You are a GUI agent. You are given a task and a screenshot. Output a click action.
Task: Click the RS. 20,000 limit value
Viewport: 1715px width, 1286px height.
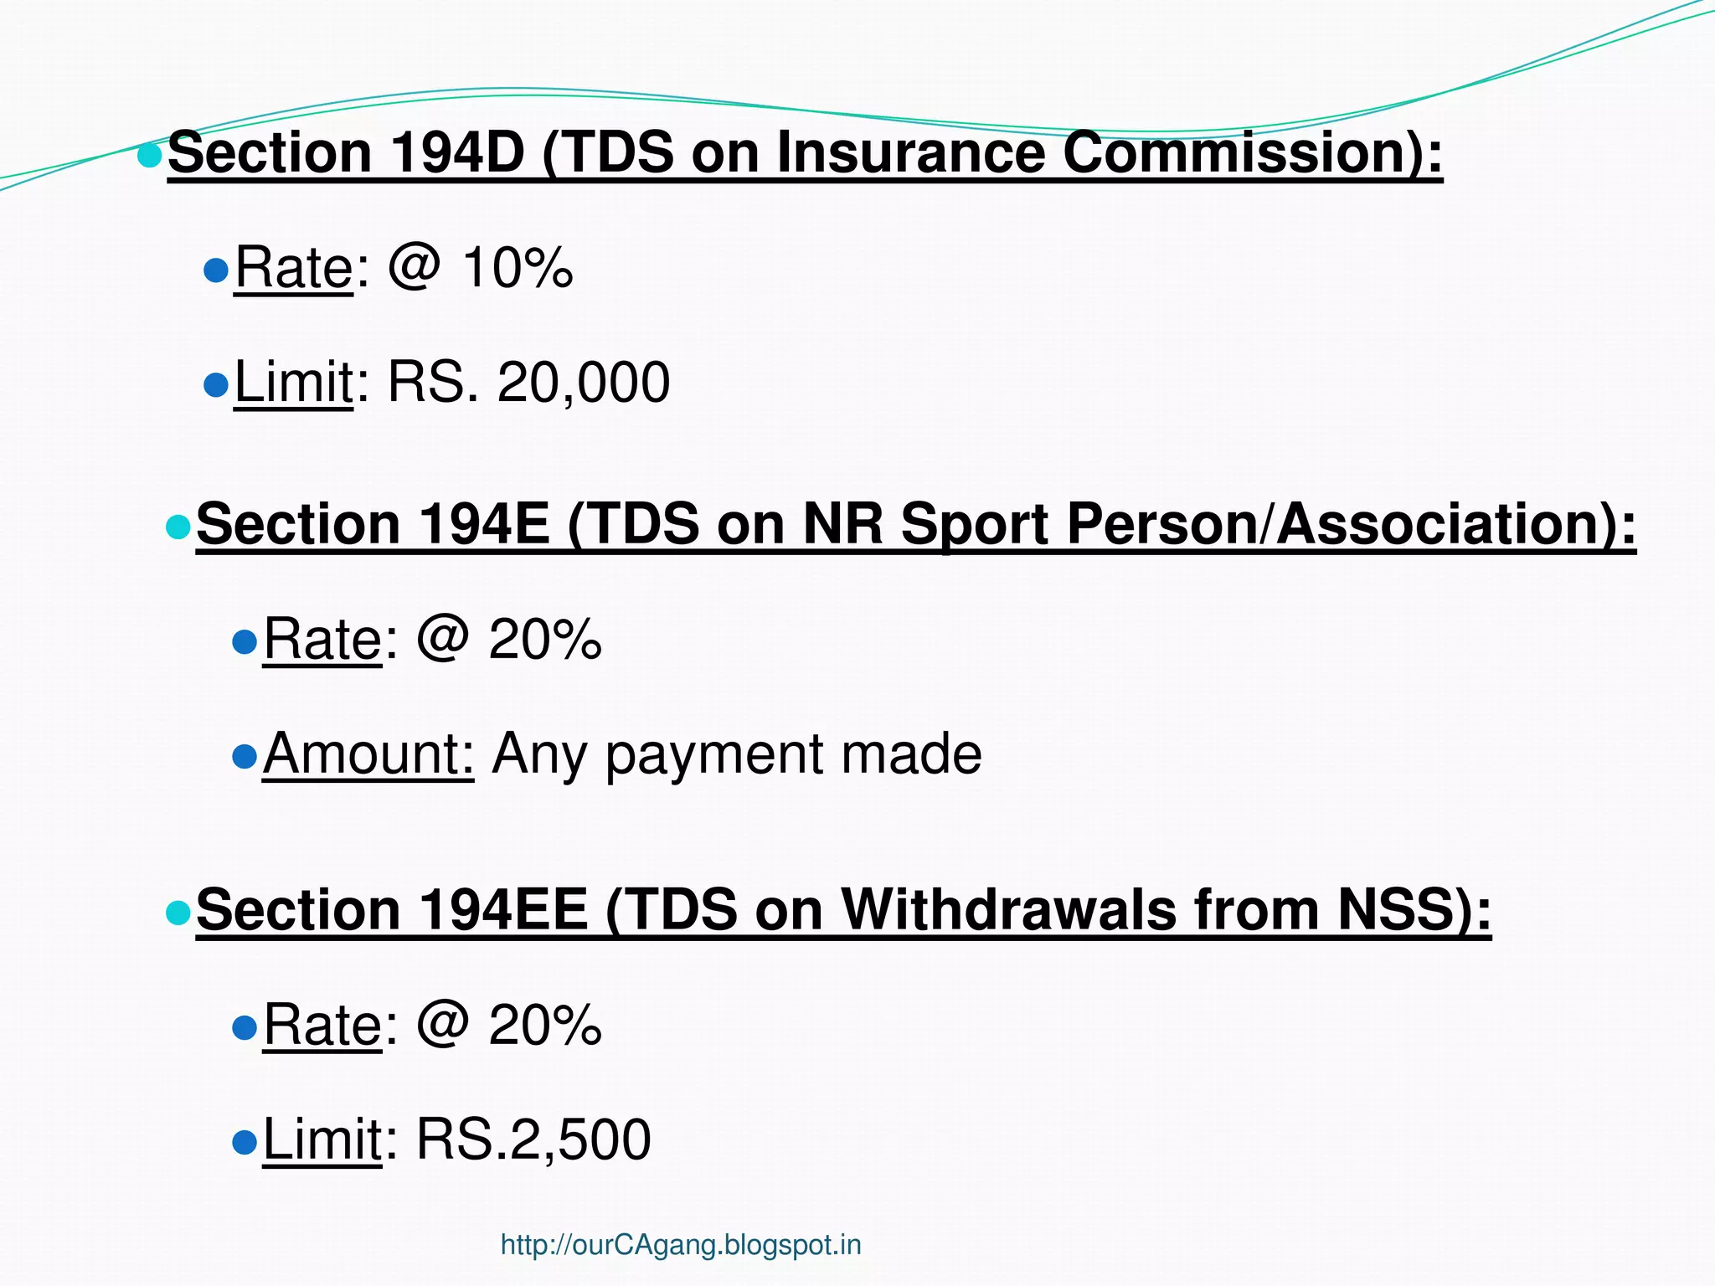tap(528, 383)
